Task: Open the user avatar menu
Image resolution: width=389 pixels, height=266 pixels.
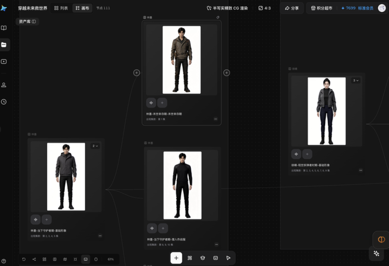Action: (382, 8)
